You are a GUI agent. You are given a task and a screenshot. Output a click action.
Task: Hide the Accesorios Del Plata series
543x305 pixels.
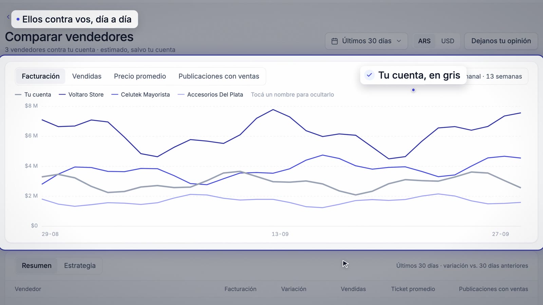pyautogui.click(x=210, y=95)
